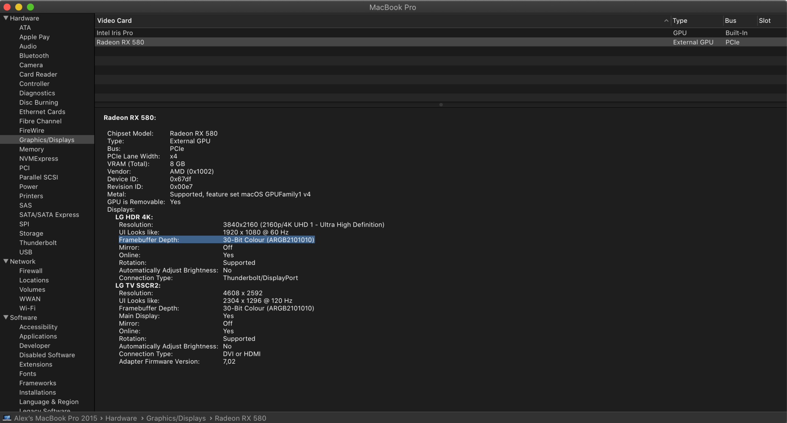Select Fonts under Software
Viewport: 787px width, 423px height.
point(28,374)
